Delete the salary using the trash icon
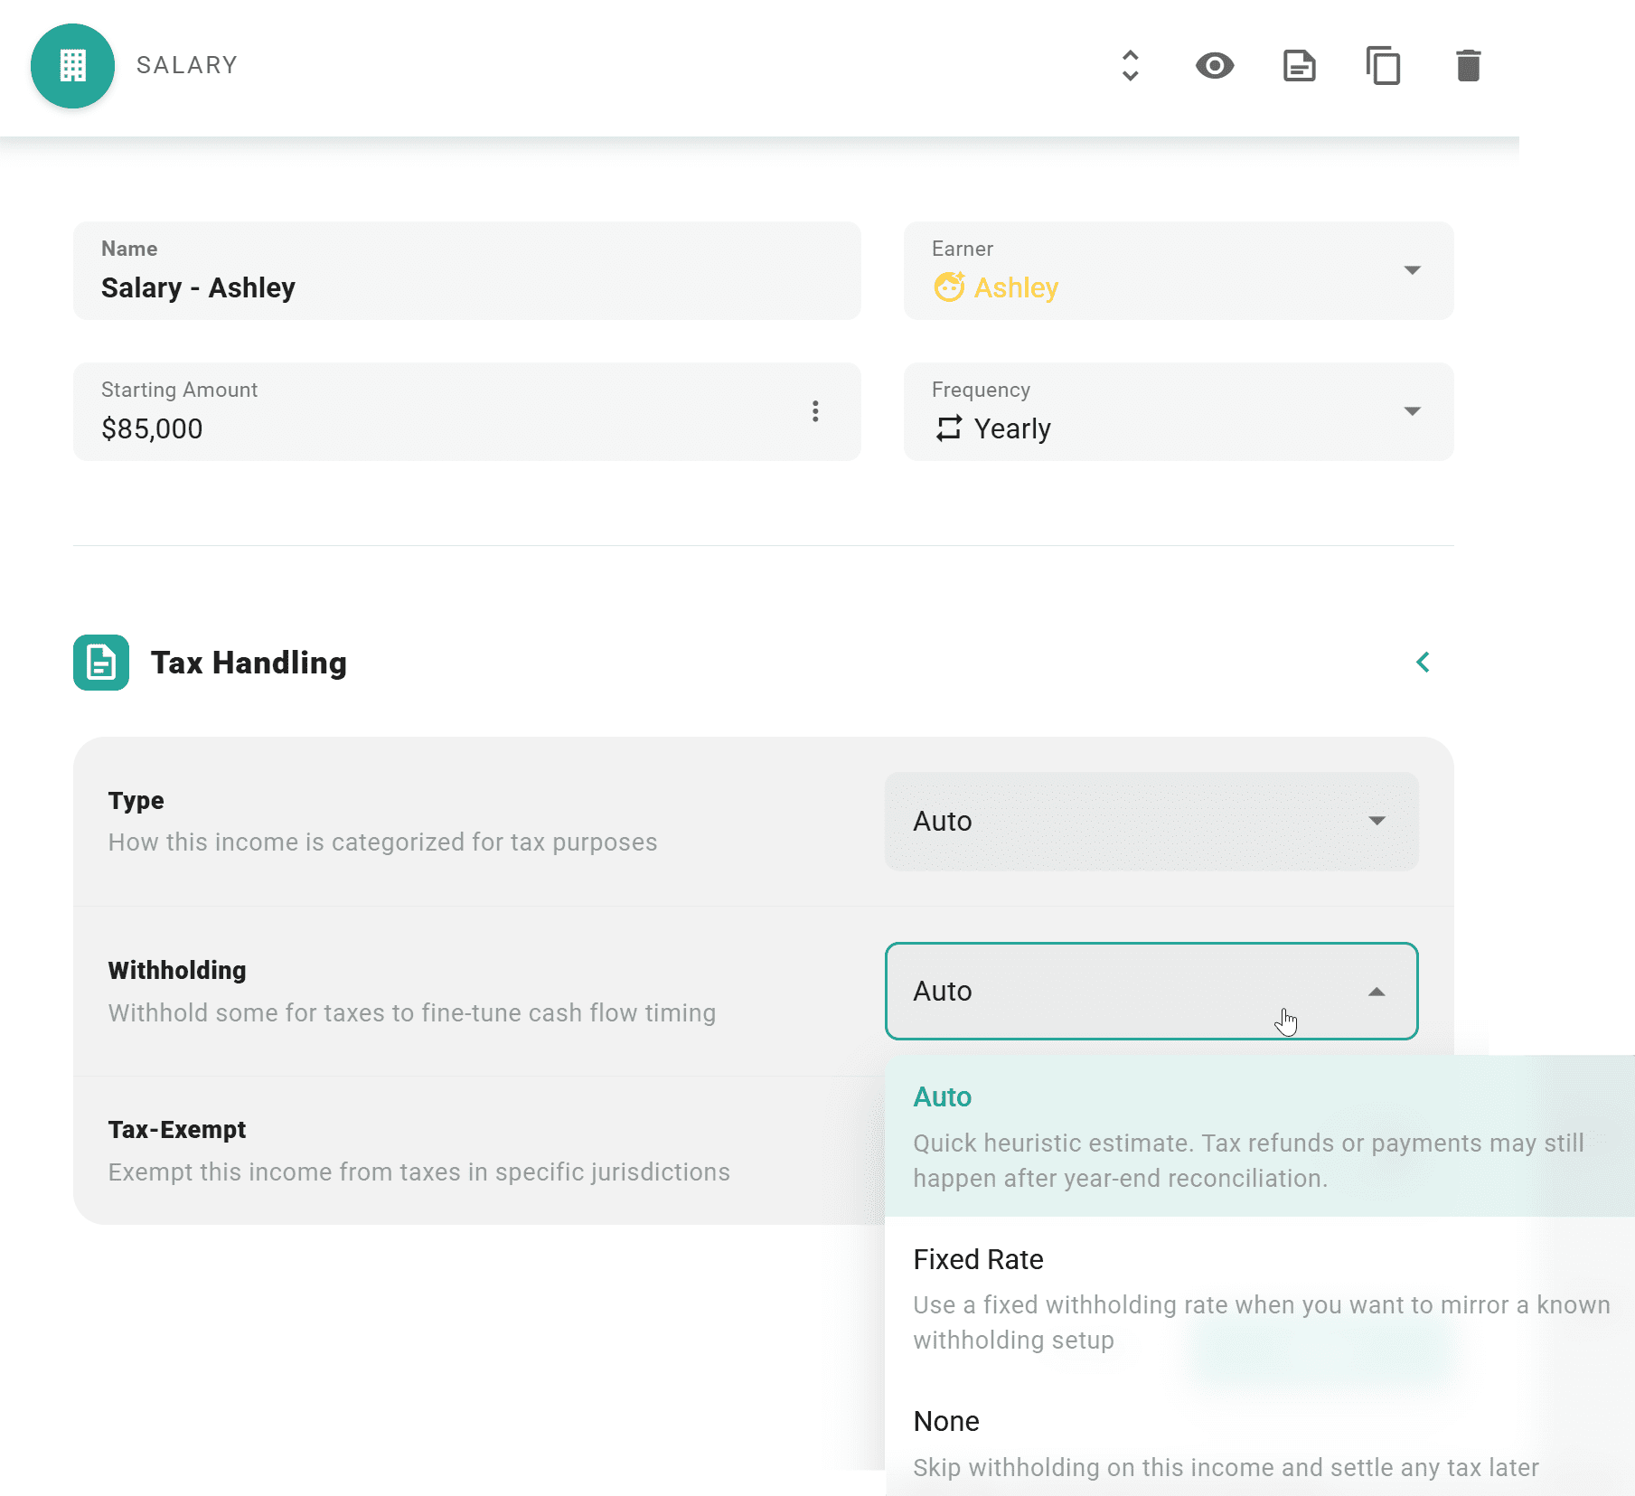Screen dimensions: 1635x1496 [x=1468, y=66]
